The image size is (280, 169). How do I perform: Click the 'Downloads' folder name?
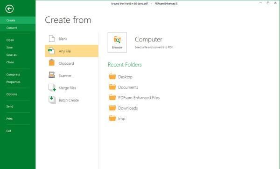pos(128,108)
